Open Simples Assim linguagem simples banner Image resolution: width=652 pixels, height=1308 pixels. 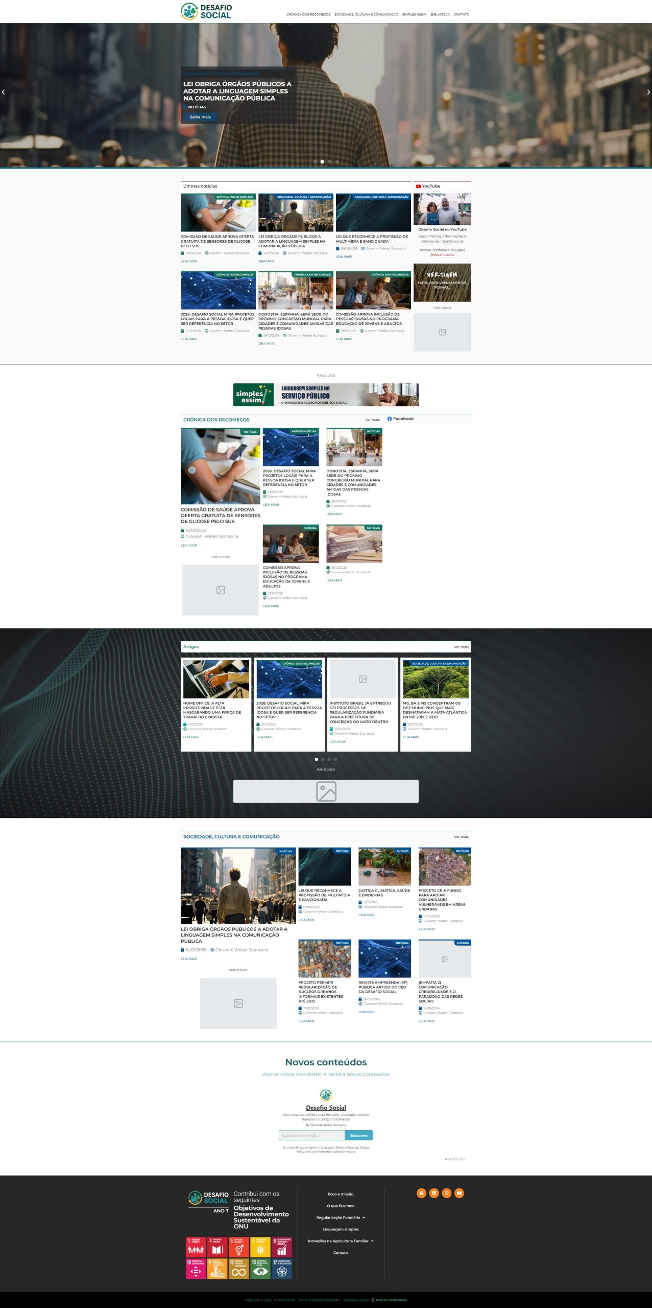tap(326, 395)
